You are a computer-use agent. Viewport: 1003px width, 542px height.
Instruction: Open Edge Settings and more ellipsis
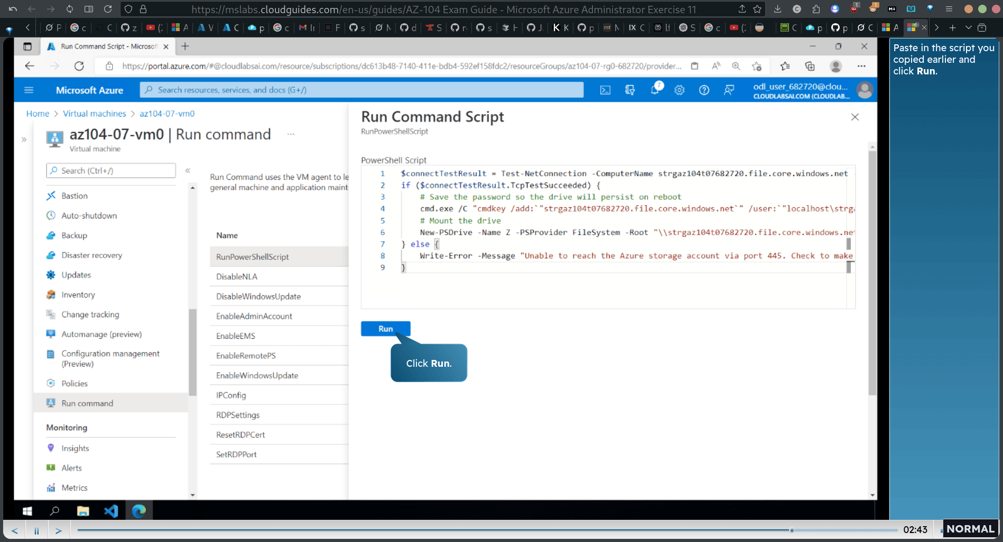point(861,66)
